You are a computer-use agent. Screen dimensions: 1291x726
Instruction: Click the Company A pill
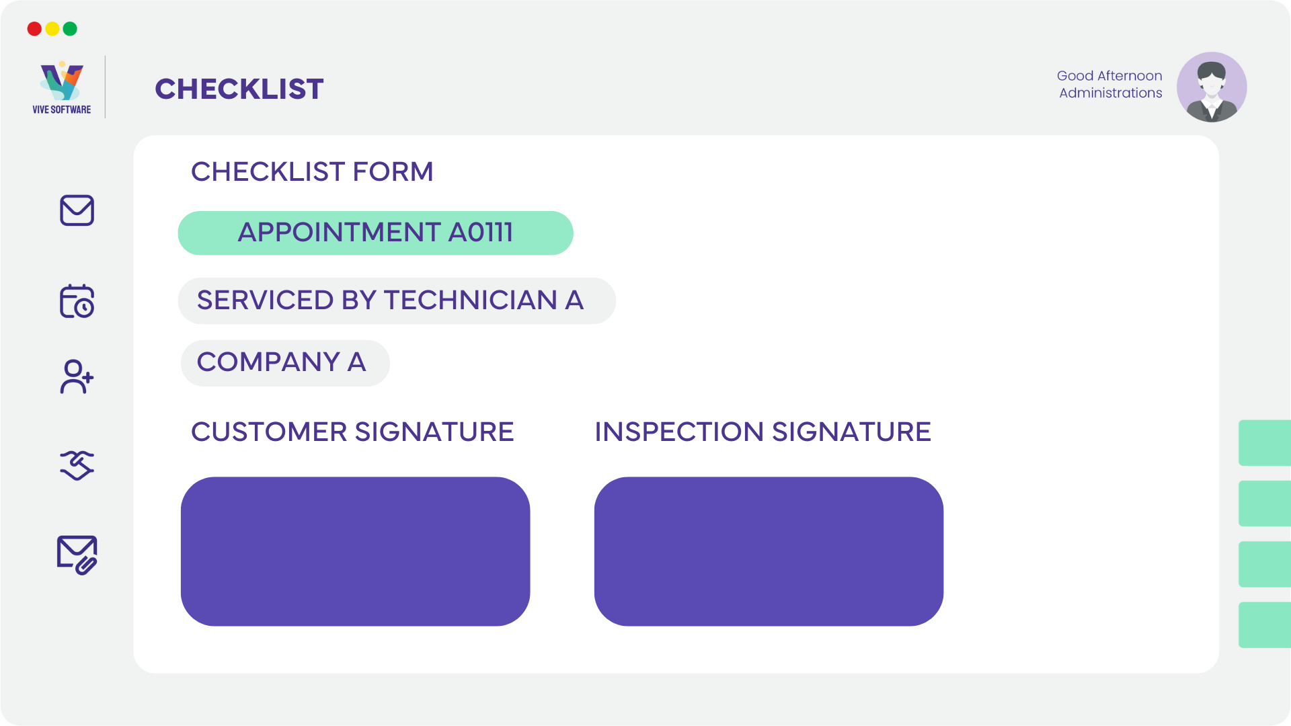285,363
